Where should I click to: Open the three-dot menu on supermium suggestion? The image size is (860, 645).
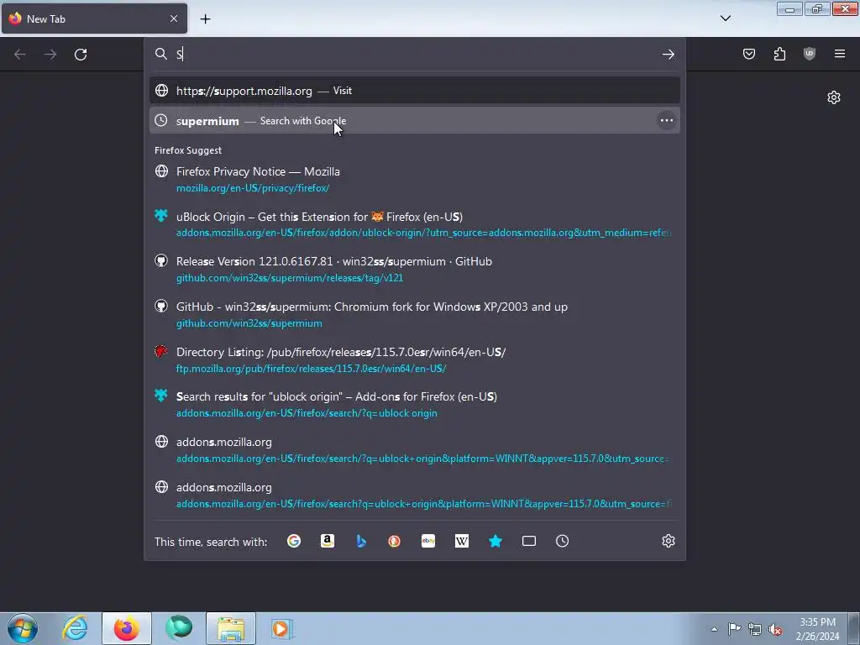pos(666,121)
